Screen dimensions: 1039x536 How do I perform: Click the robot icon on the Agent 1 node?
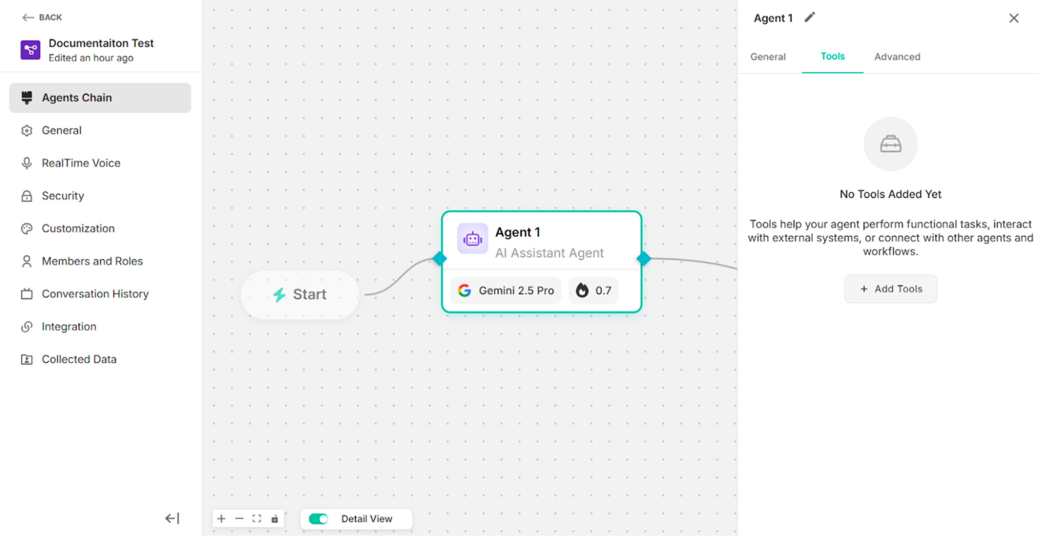point(472,239)
